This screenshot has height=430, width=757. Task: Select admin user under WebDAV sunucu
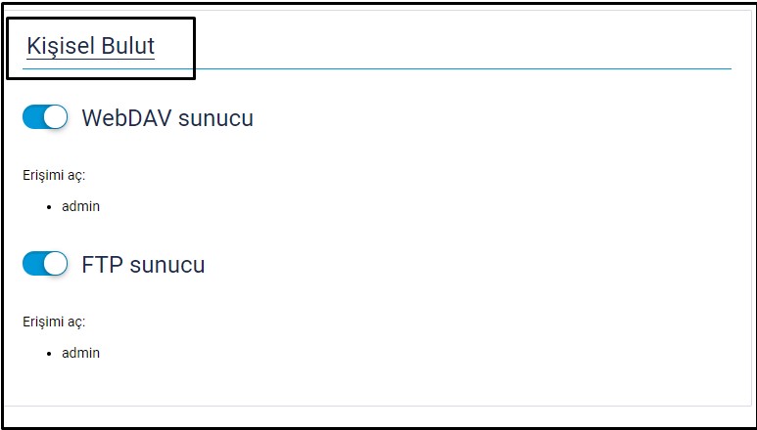click(x=80, y=206)
